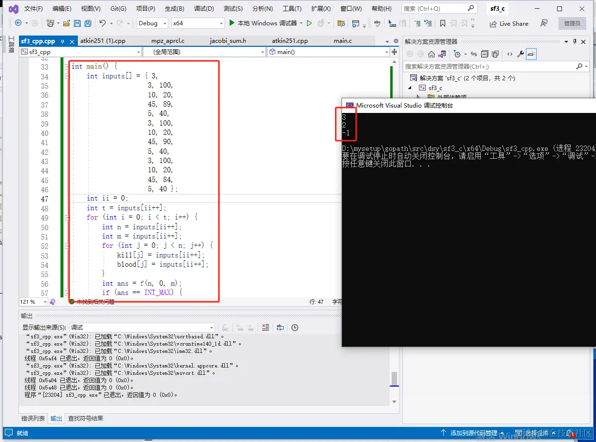Switch to the atkin251 (1).cpp tab
Viewport: 596px width, 442px height.
click(103, 41)
